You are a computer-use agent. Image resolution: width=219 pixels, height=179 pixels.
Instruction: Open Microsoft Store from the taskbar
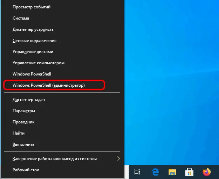coord(189,172)
